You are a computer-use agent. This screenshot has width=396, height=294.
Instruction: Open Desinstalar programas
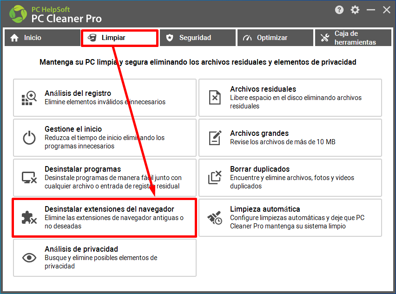coord(105,178)
